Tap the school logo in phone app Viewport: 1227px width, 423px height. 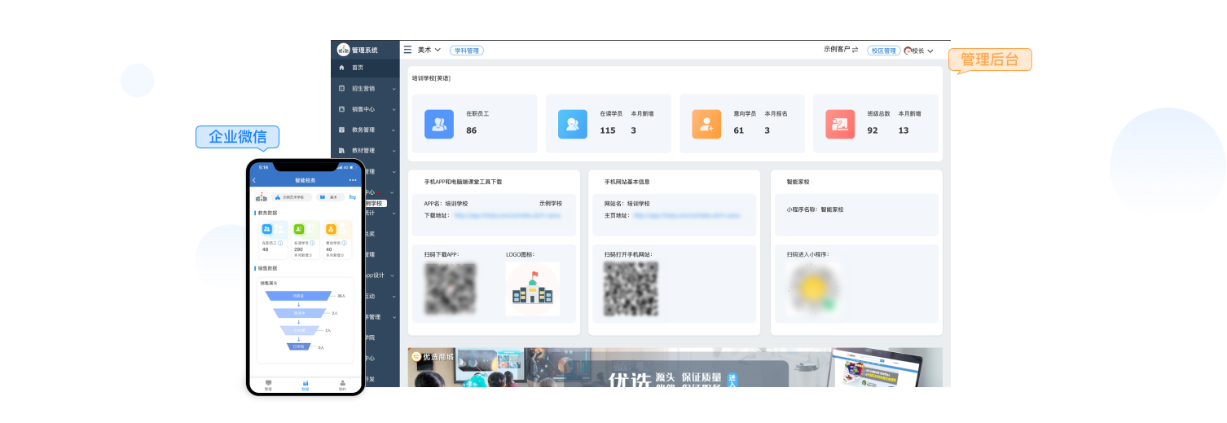coord(262,196)
